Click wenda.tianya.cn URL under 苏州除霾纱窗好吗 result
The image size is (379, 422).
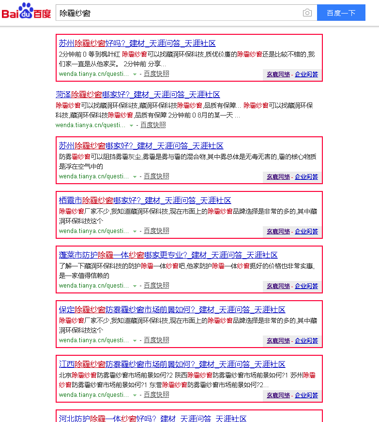94,74
